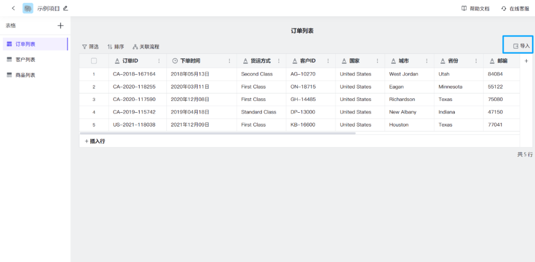This screenshot has width=535, height=262.
Task: Select province cell Indiana
Action: point(459,112)
